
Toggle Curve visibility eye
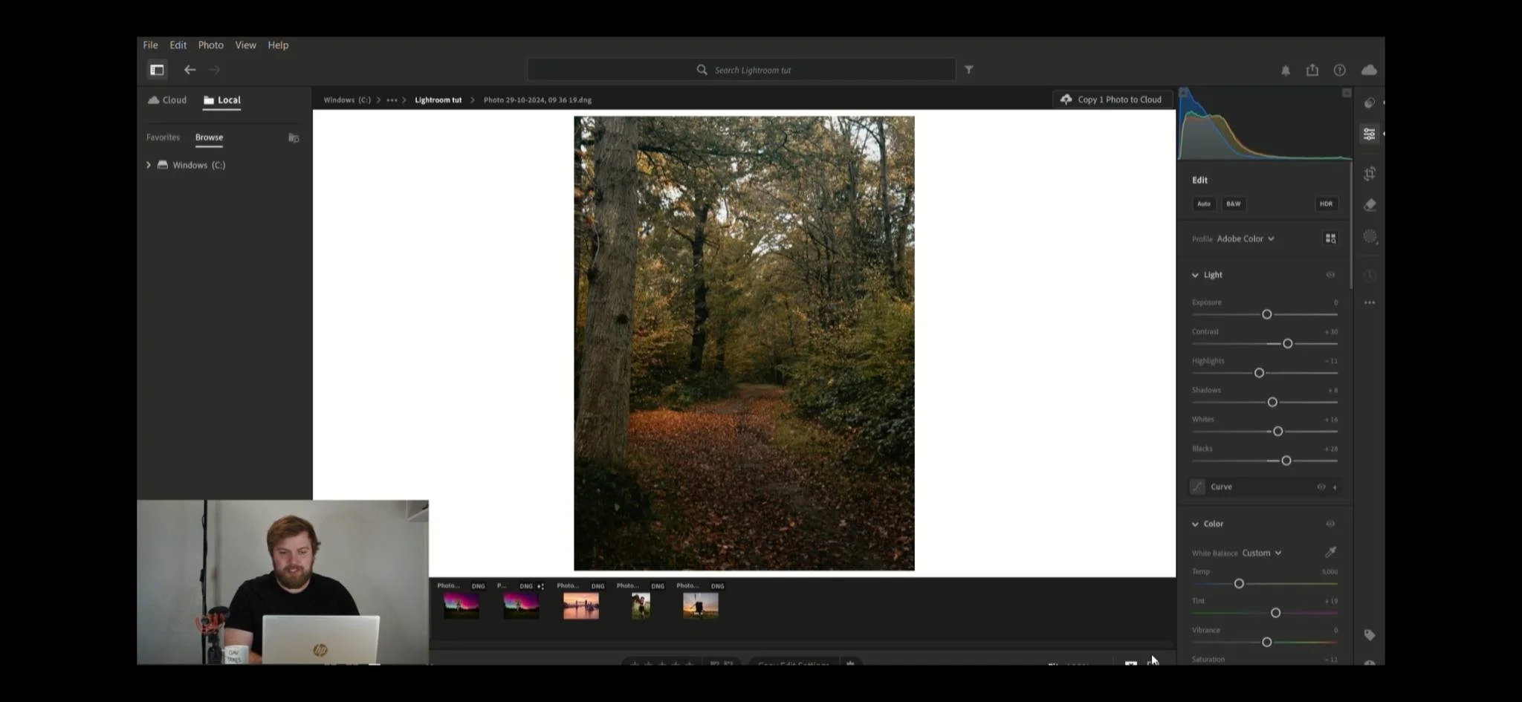pos(1321,487)
